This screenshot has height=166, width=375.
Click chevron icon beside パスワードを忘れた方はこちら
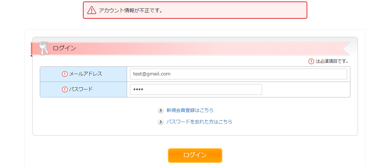coord(161,122)
